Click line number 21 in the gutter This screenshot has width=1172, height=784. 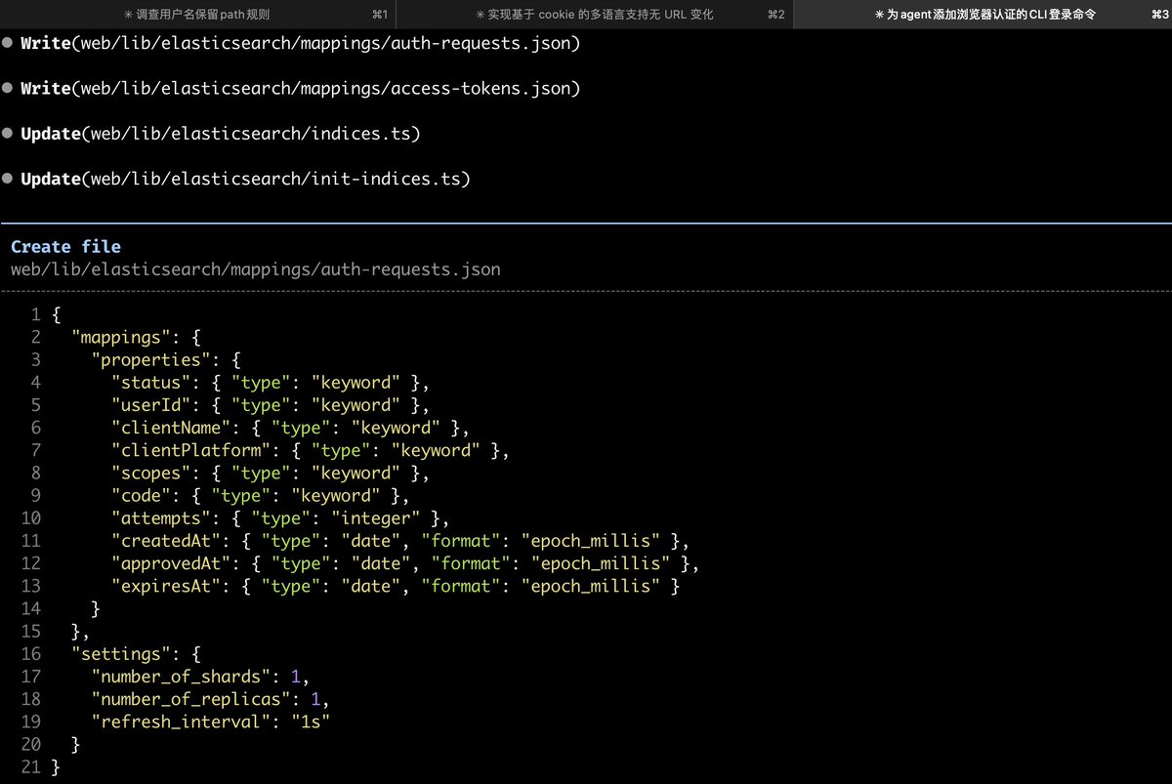point(30,767)
